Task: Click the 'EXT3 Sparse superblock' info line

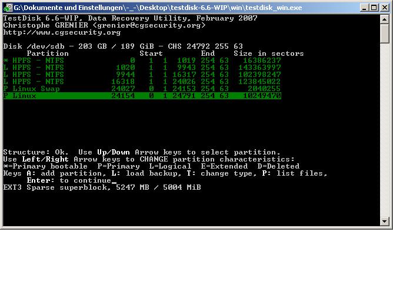Action: click(102, 187)
